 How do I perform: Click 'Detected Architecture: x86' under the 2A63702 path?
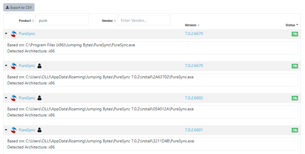point(31,83)
